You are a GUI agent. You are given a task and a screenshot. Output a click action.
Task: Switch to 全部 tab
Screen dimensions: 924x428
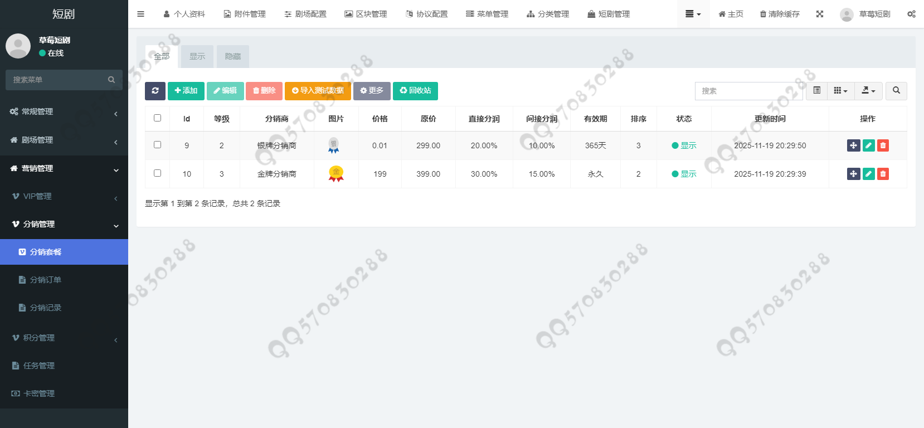pyautogui.click(x=162, y=56)
